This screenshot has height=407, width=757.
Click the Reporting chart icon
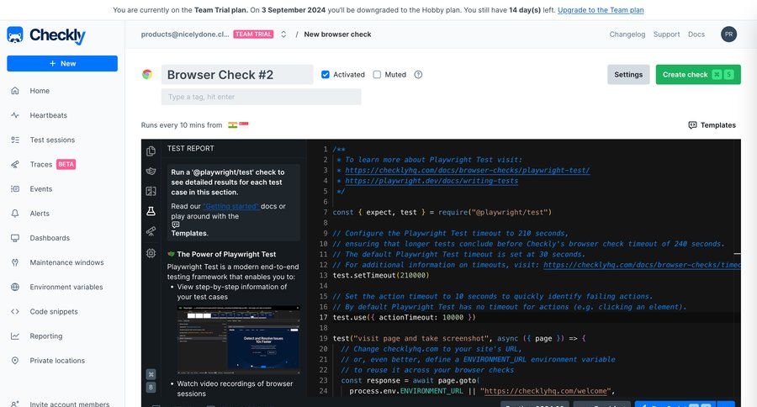tap(15, 336)
